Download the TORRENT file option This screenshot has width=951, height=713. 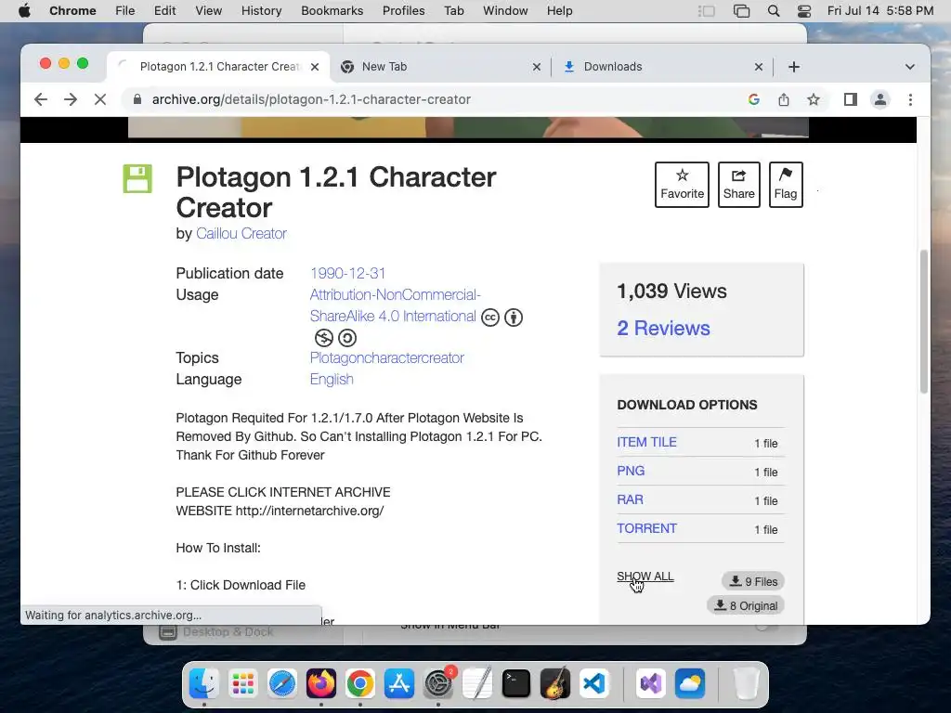coord(646,528)
